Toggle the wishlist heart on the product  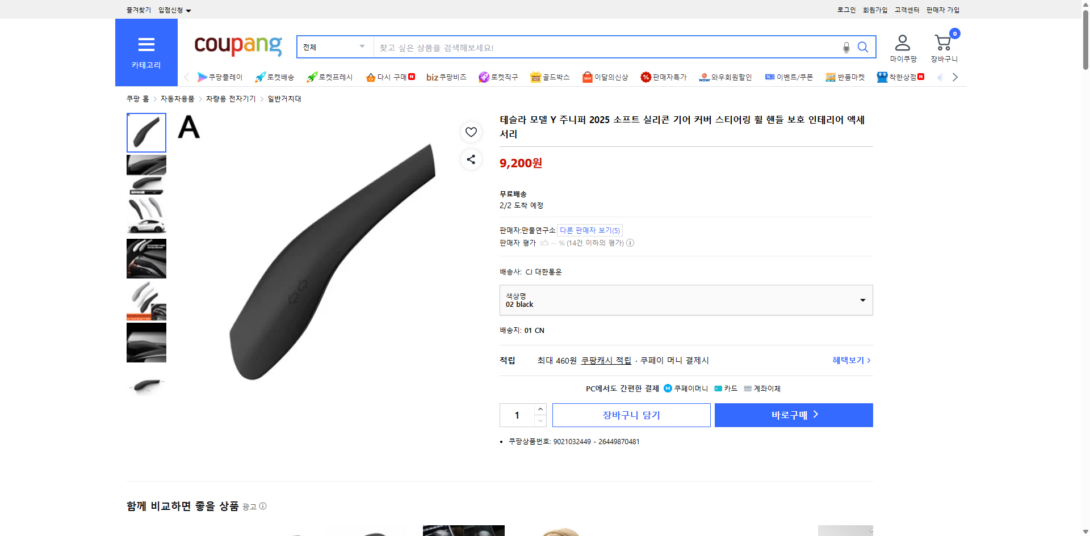point(471,132)
